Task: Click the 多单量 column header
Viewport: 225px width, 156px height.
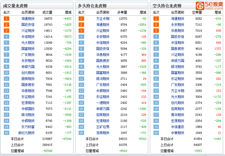Action: (122, 13)
